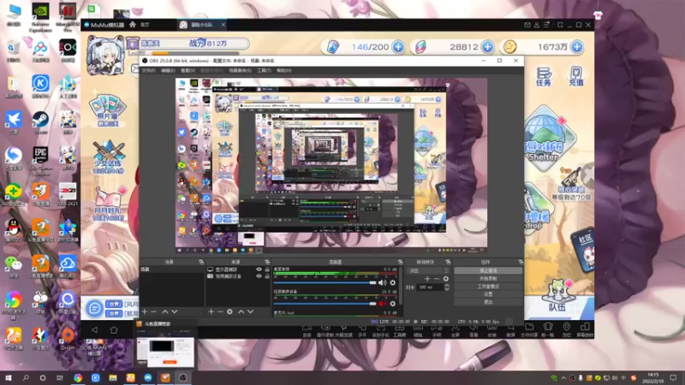Unmute the red speaker on 视频捕获设备 channel
685x385 pixels.
pyautogui.click(x=382, y=304)
